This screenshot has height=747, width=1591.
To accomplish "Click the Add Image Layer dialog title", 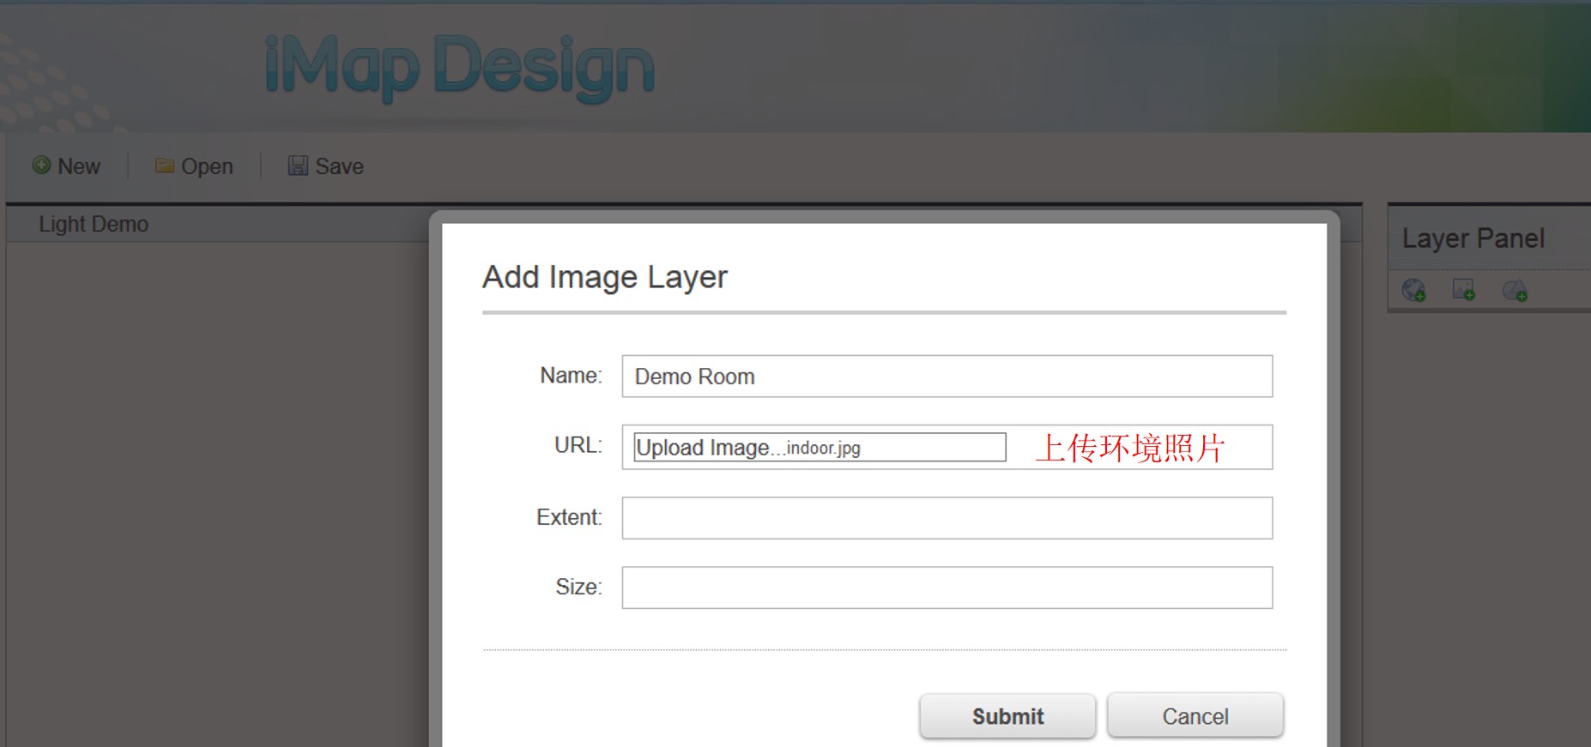I will [x=605, y=277].
